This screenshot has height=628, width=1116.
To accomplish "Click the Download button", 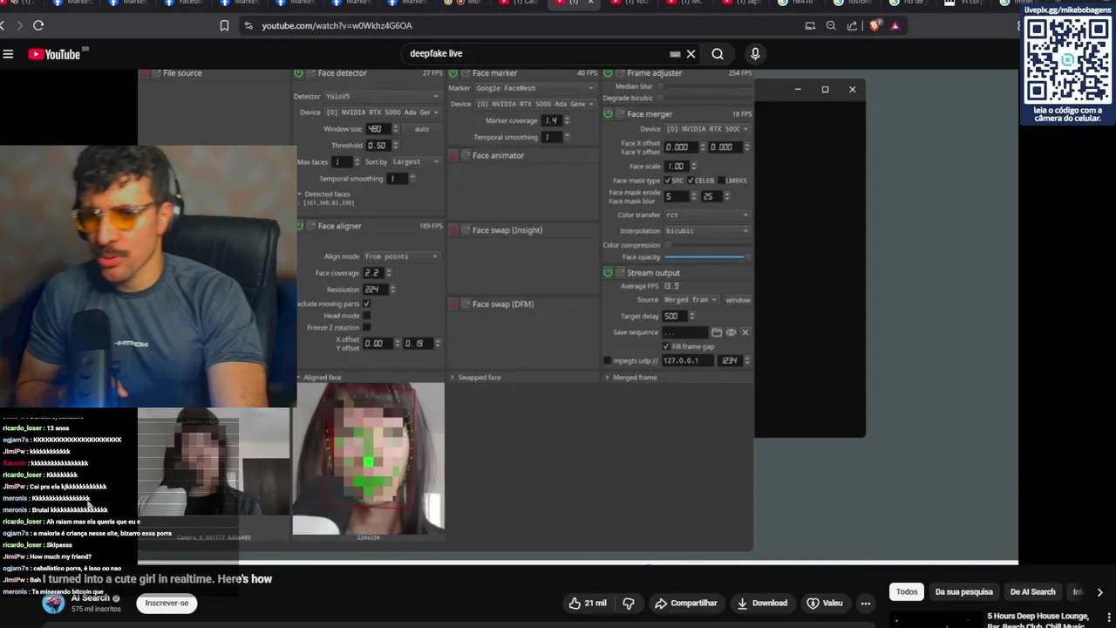I will (x=762, y=604).
